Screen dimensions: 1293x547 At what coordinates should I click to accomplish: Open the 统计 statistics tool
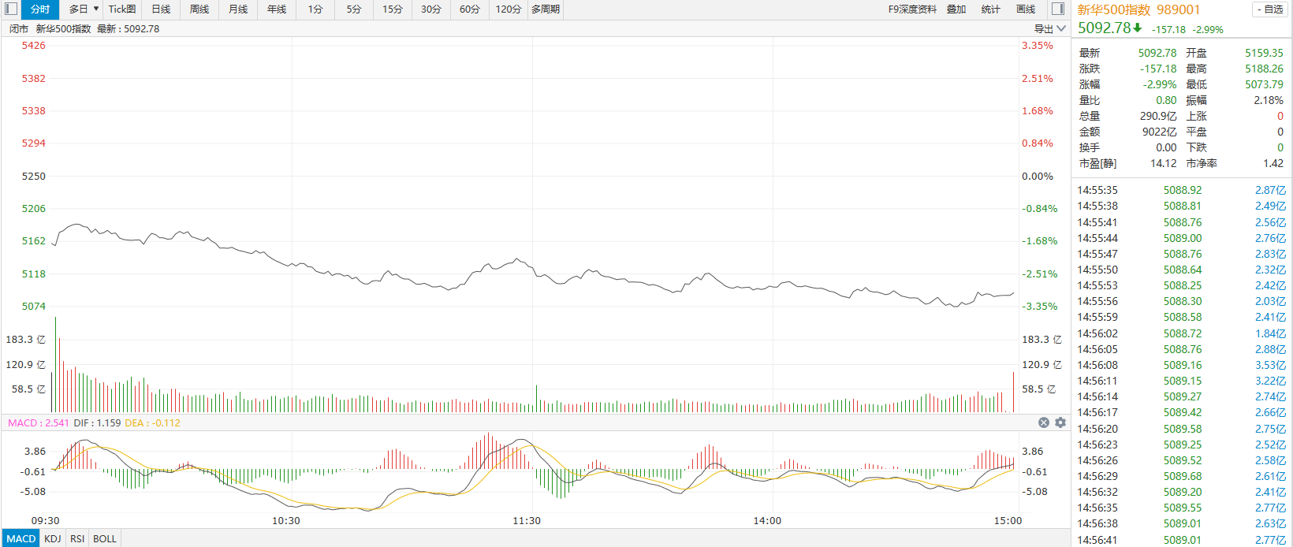[991, 9]
